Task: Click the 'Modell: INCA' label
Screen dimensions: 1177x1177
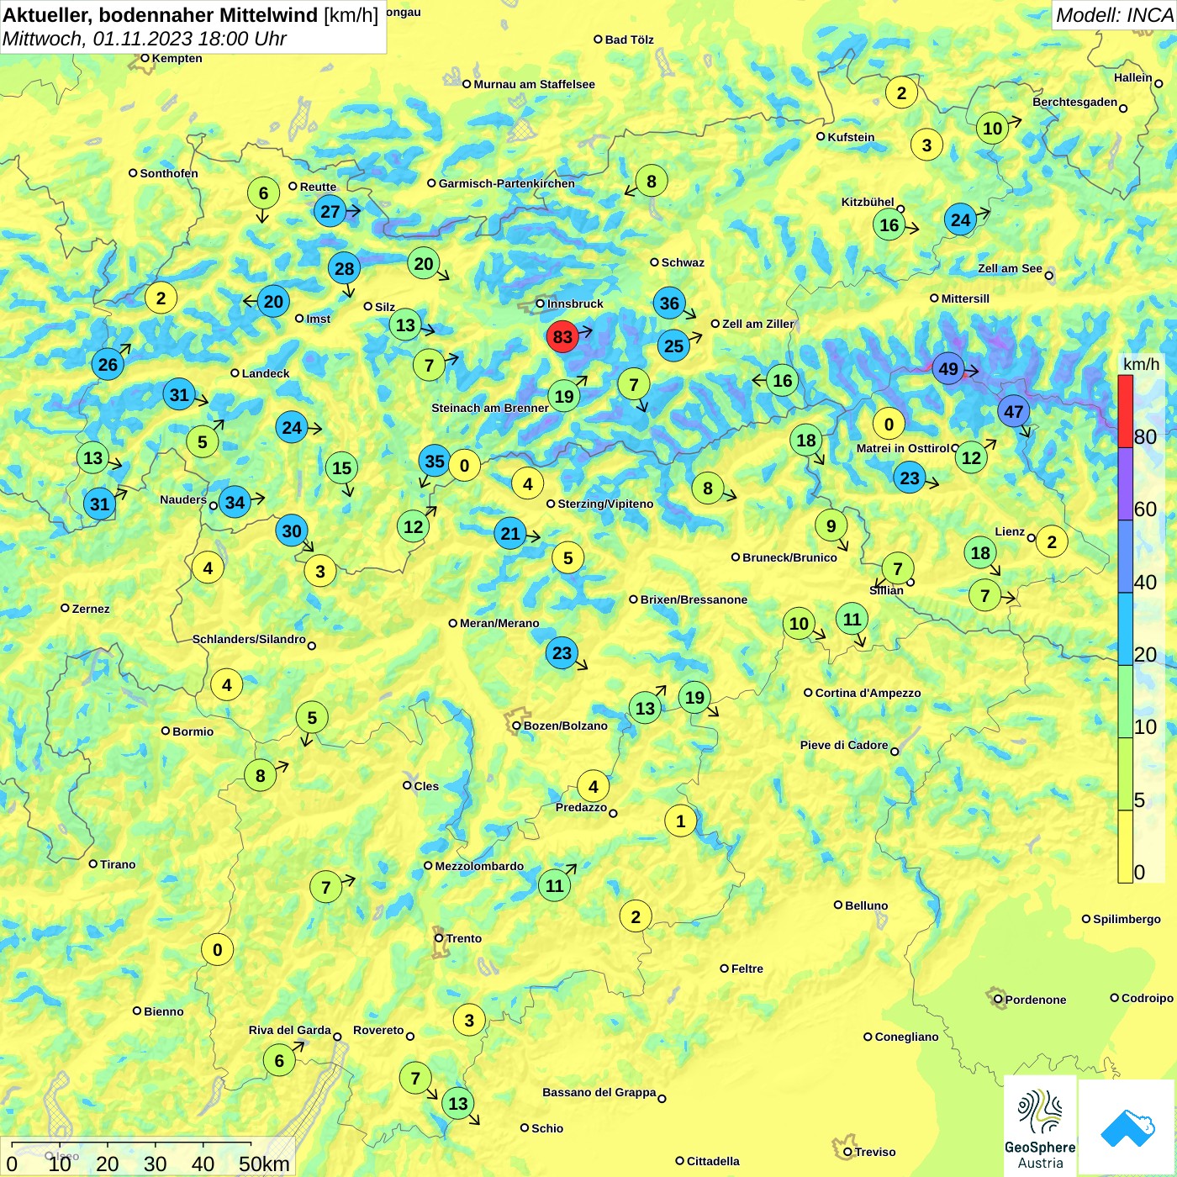Action: (1114, 15)
